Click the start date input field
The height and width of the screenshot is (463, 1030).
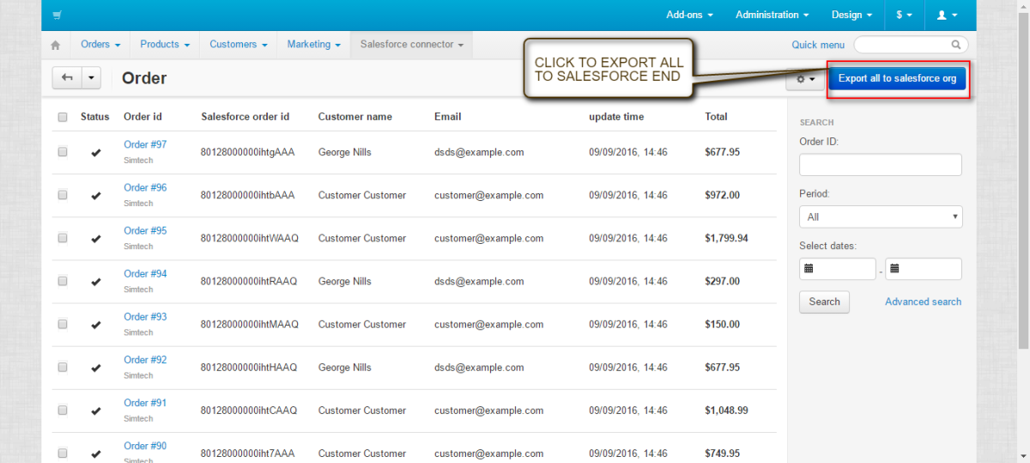point(837,269)
